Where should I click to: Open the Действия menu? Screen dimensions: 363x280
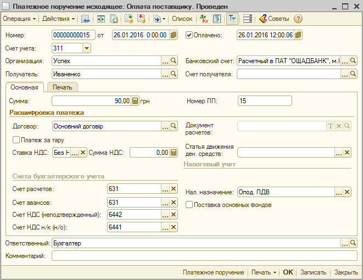[58, 19]
